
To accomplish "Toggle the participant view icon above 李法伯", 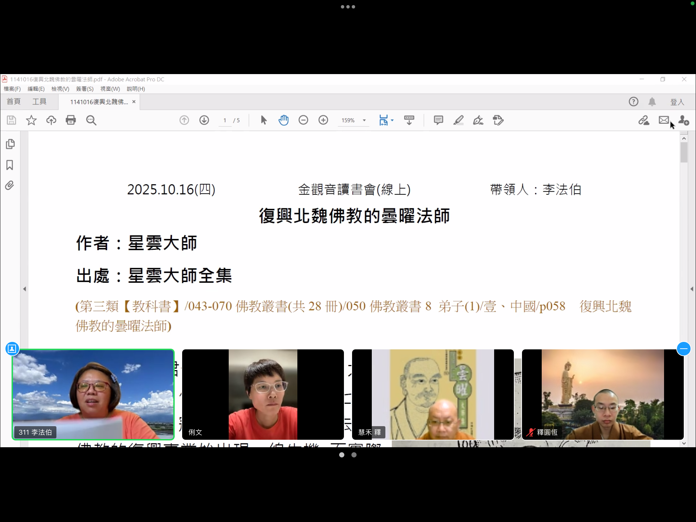I will point(12,349).
